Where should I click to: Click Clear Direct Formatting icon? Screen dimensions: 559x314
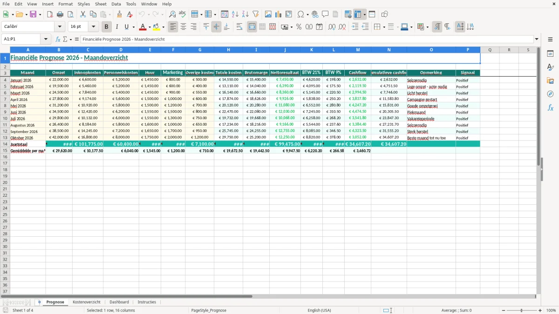[x=130, y=14]
